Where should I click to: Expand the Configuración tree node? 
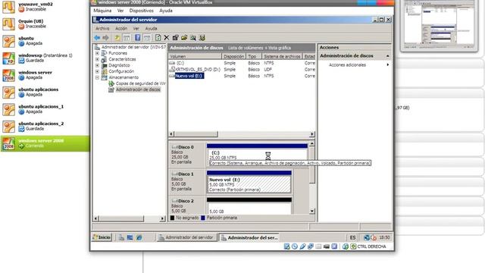(x=97, y=71)
